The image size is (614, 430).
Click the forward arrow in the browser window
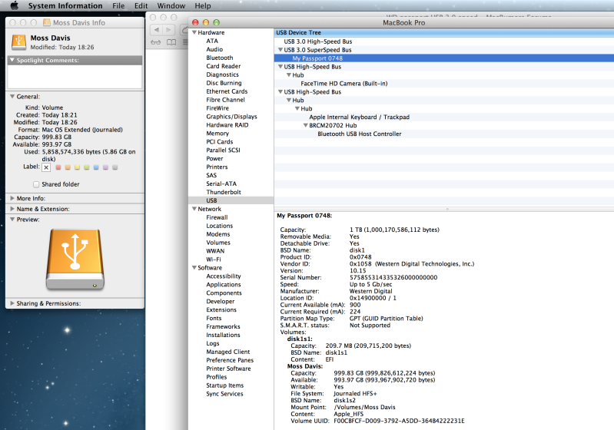[x=169, y=29]
